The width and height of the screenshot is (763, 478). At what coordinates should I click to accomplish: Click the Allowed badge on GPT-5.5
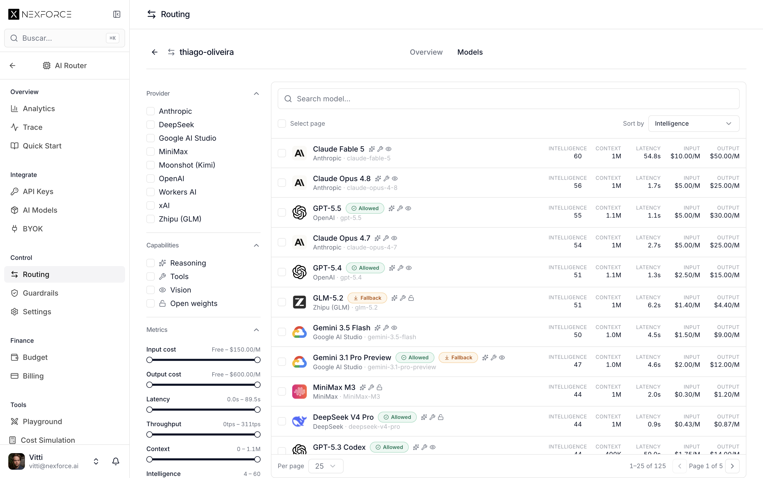pyautogui.click(x=365, y=208)
